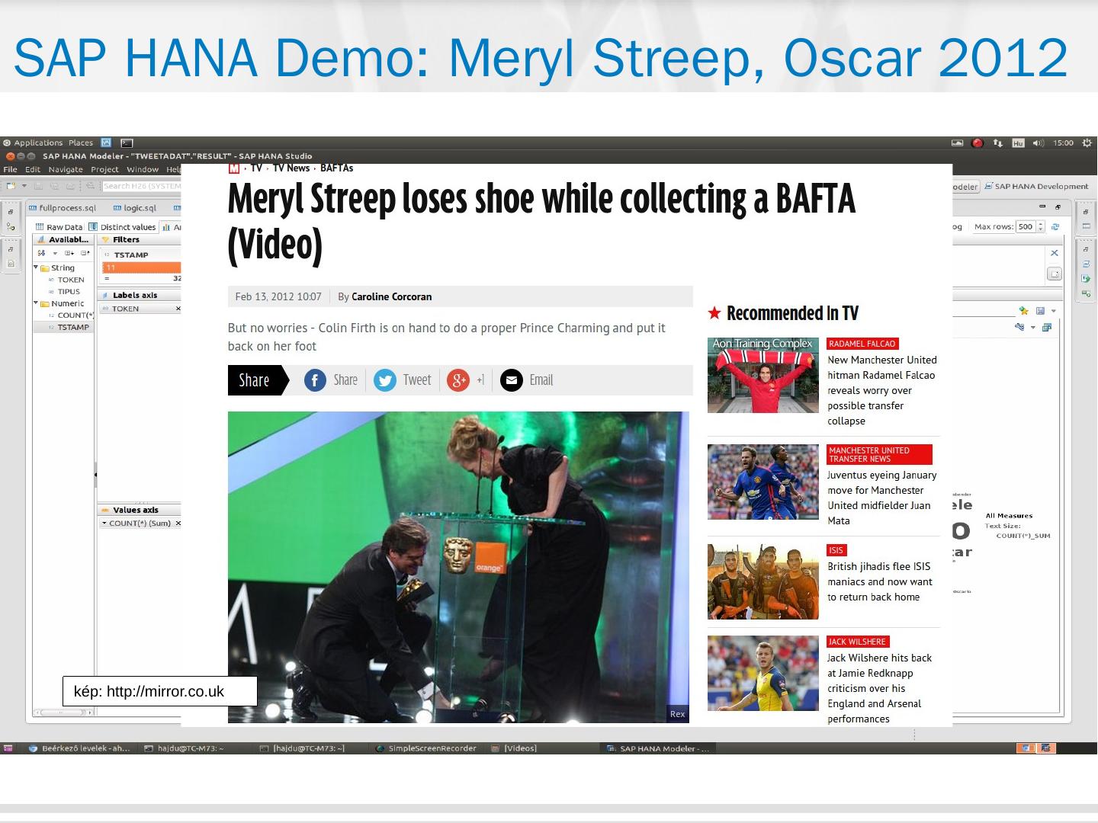Click the blue X clear icon
1098x823 pixels.
tap(1055, 253)
